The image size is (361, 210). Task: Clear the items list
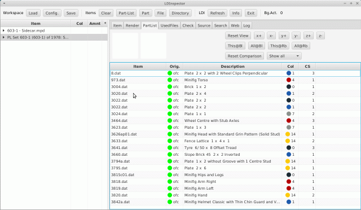point(106,13)
